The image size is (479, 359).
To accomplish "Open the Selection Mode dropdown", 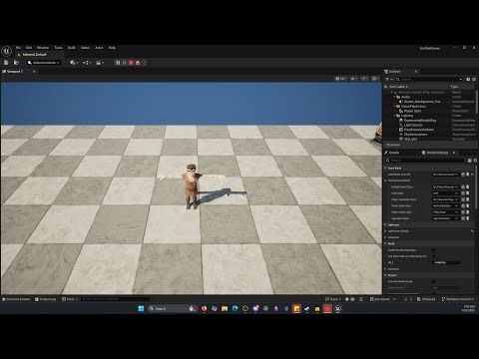I will (x=44, y=63).
